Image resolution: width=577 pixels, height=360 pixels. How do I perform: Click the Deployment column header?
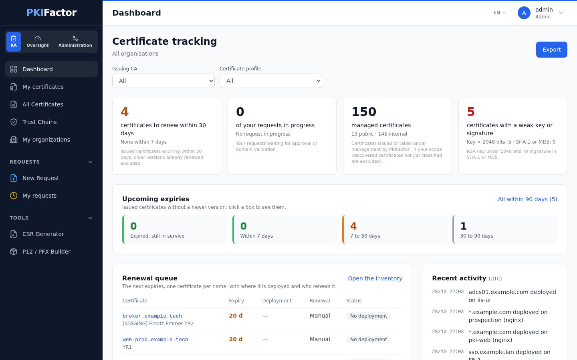pyautogui.click(x=277, y=301)
